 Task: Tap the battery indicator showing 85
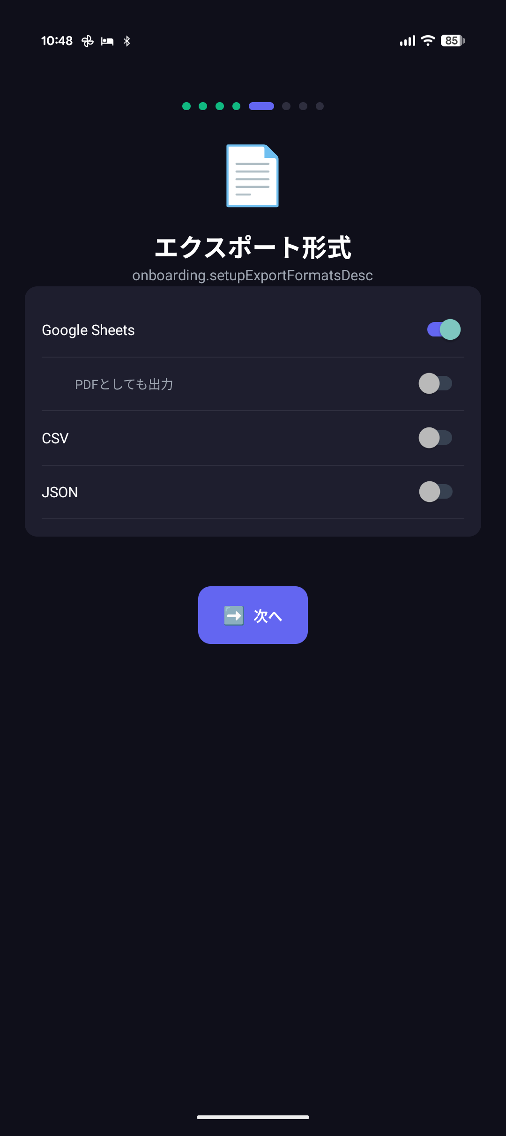click(x=452, y=41)
